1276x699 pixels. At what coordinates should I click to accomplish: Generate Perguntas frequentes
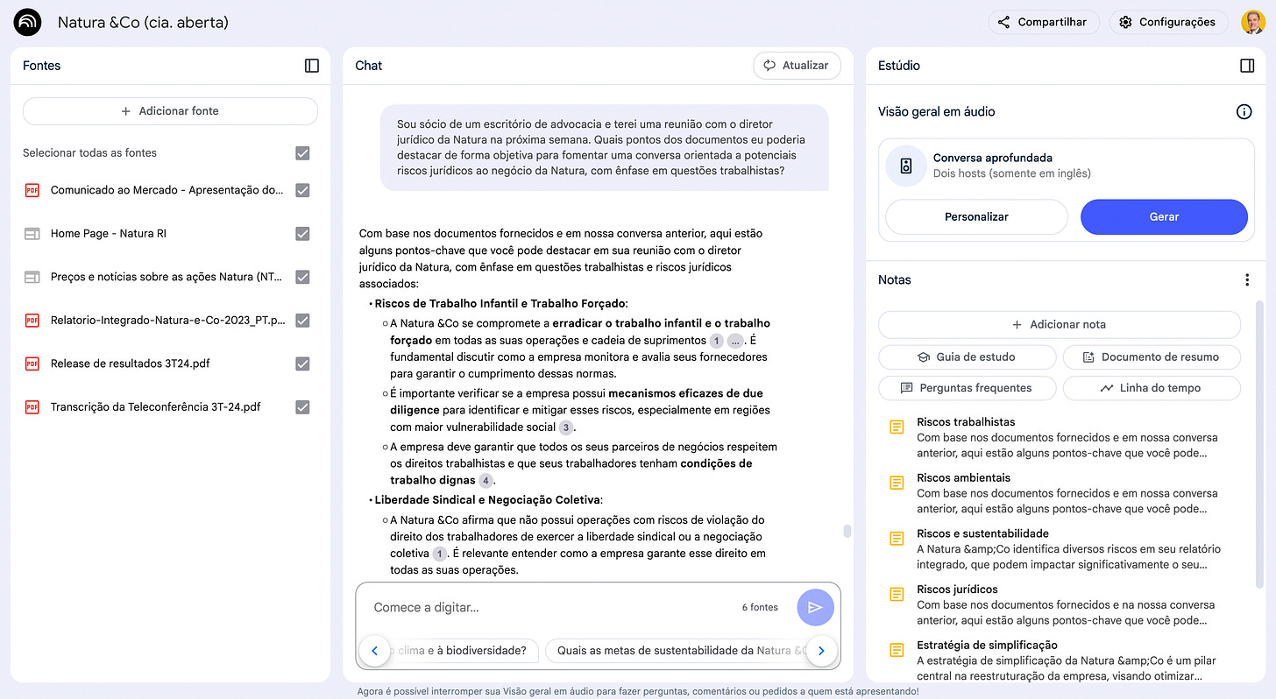click(x=967, y=388)
